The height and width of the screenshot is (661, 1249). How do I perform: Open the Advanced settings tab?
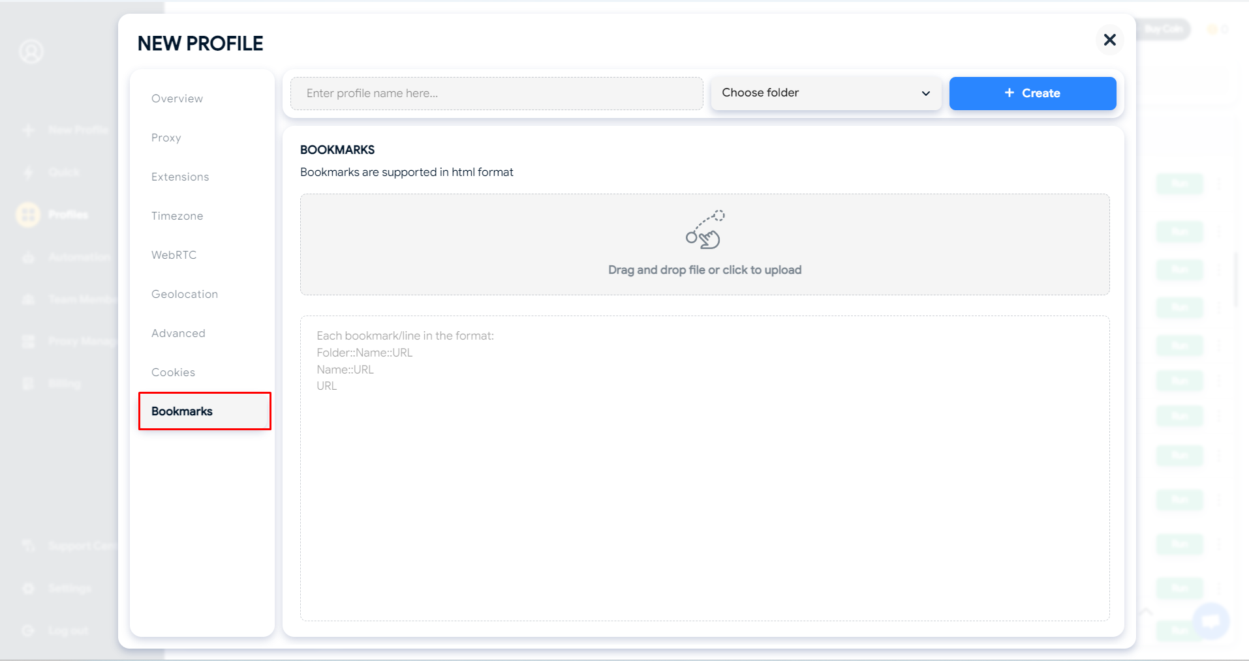[178, 333]
